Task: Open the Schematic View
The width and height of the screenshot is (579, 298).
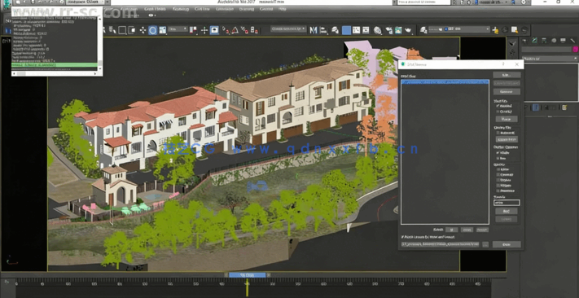Action: point(366,30)
